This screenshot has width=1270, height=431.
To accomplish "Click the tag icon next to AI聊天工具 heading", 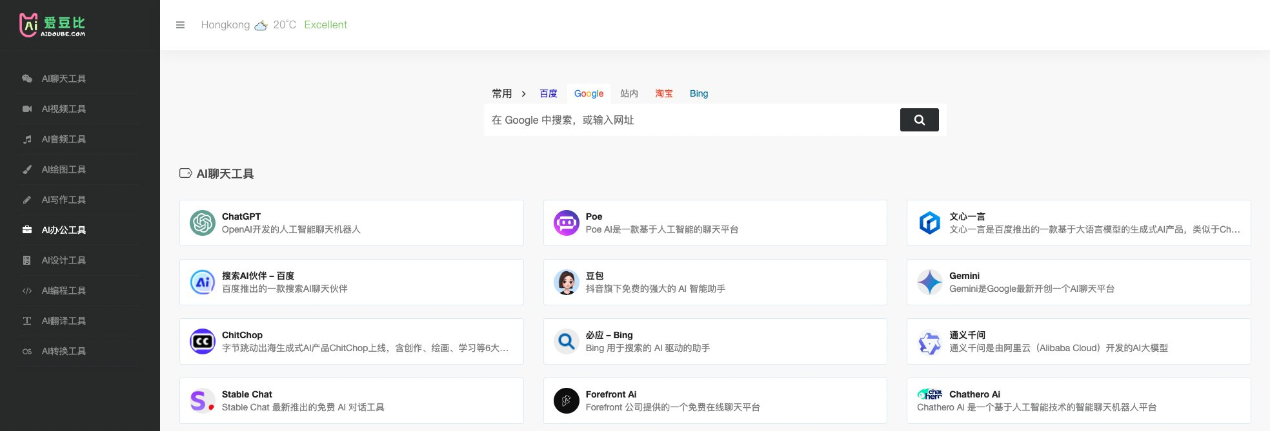I will [x=186, y=173].
